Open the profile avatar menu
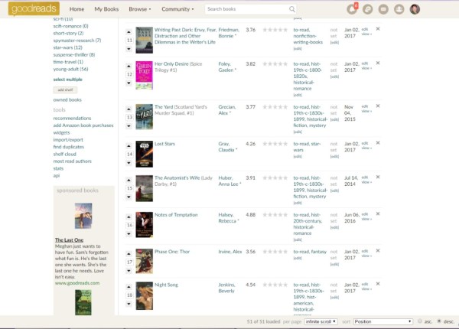459x329 pixels. coord(415,9)
